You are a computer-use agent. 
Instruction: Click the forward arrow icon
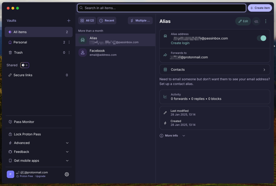pyautogui.click(x=165, y=55)
